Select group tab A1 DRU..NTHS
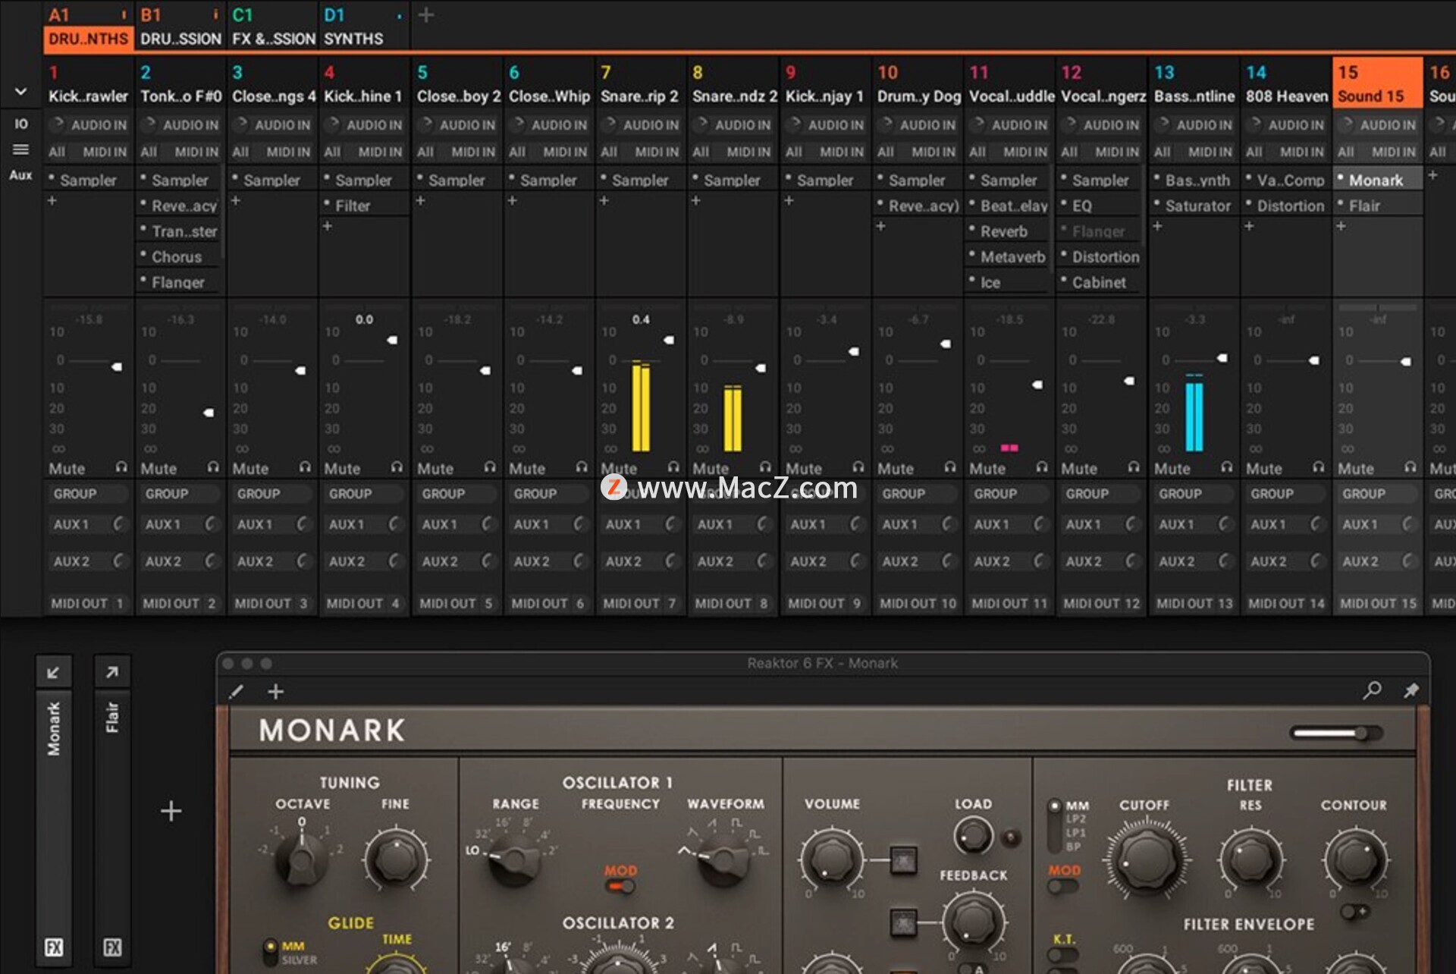 (89, 27)
